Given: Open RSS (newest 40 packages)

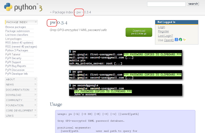Looking at the screenshot, I should tap(21, 47).
